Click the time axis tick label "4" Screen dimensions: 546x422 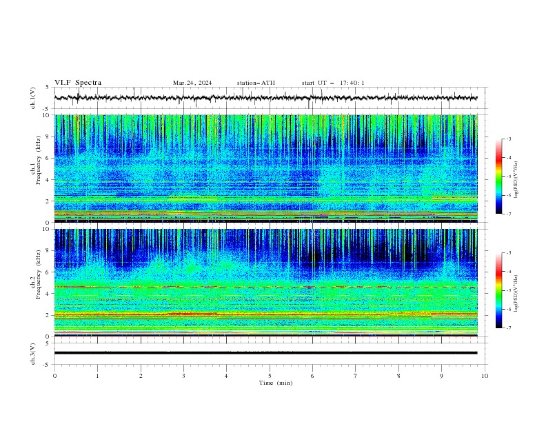(227, 376)
